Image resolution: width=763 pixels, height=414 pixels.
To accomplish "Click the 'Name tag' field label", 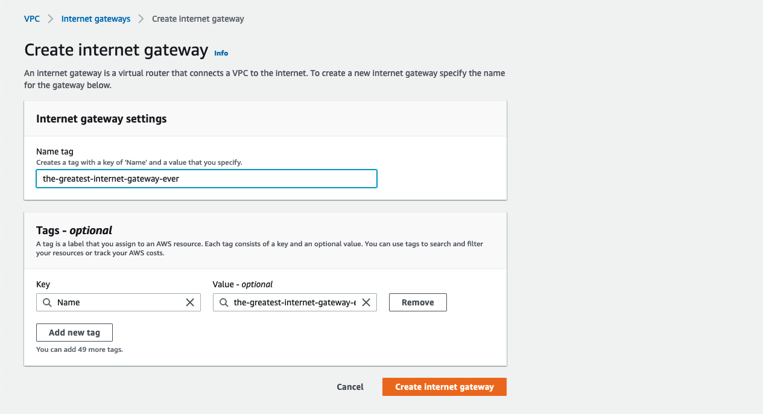I will [55, 152].
